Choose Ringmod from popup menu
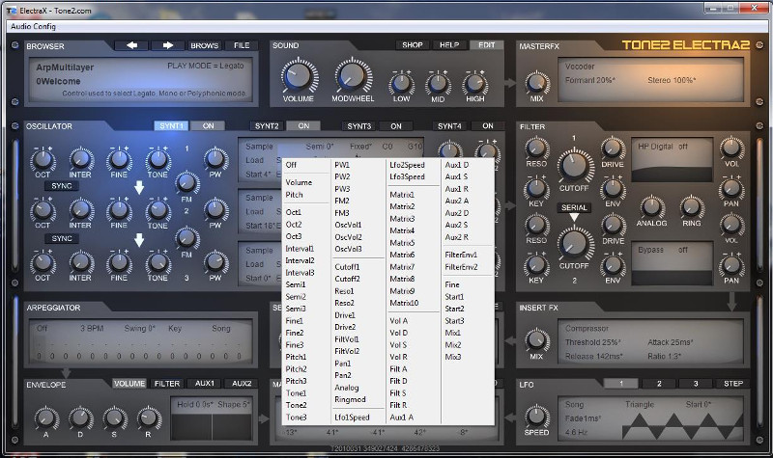Viewport: 773px width, 458px height. (x=358, y=399)
